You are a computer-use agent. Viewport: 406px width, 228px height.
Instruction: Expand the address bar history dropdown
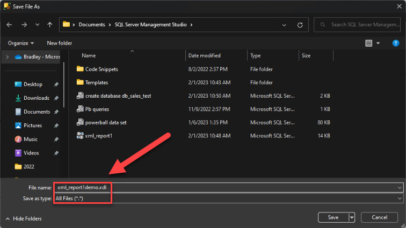click(284, 25)
